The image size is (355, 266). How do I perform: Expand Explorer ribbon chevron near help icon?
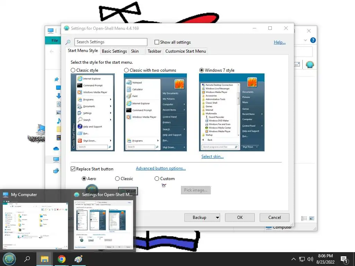[305, 40]
